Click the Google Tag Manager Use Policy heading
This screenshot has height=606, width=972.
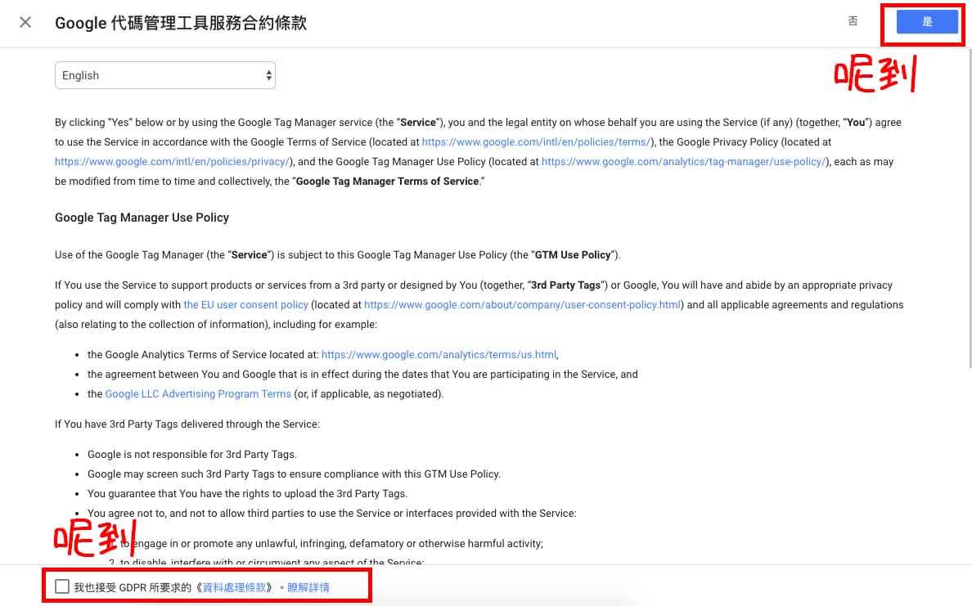142,218
